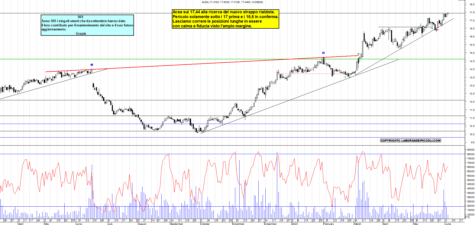
Task: Click the 16.5 price axis label
Action: click(472, 29)
